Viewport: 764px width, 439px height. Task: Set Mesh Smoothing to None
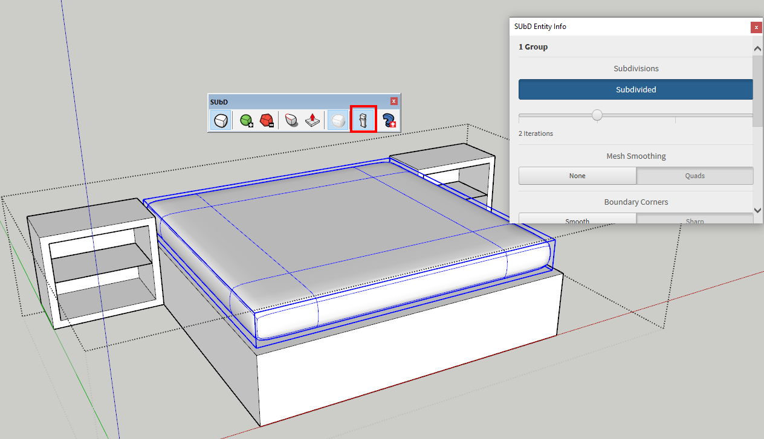coord(577,175)
